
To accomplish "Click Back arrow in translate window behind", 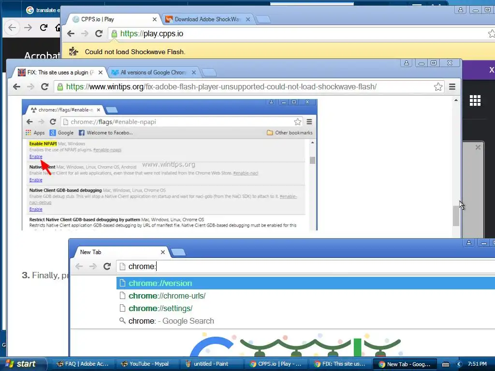I will pyautogui.click(x=12, y=28).
